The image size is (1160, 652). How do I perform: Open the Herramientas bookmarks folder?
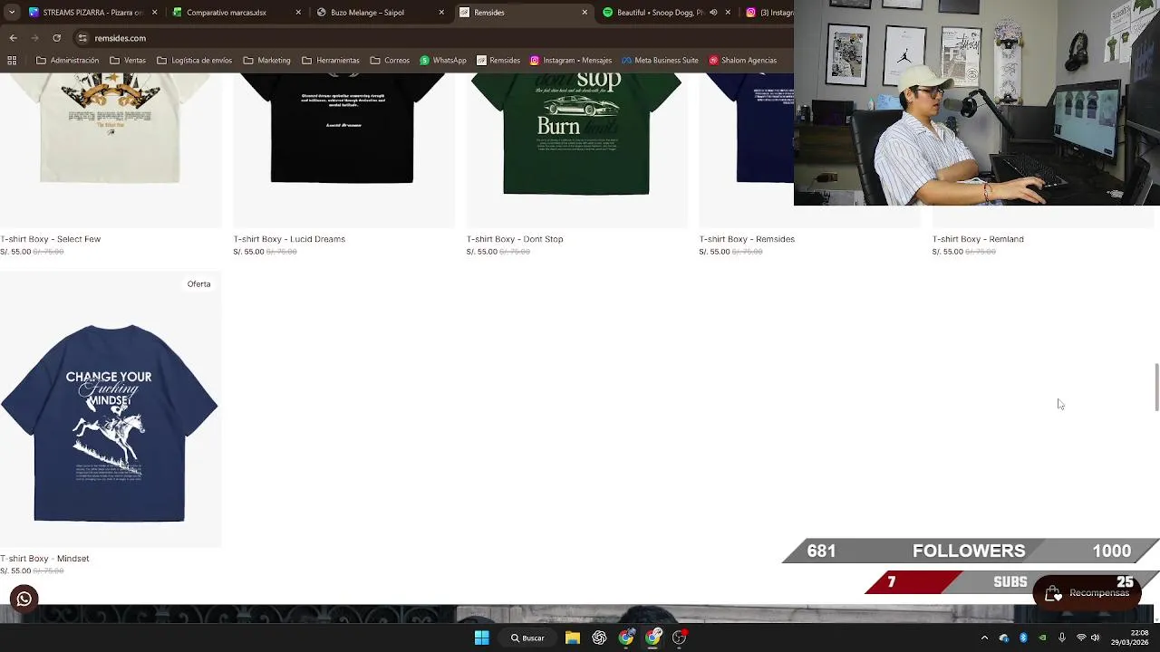click(x=331, y=61)
